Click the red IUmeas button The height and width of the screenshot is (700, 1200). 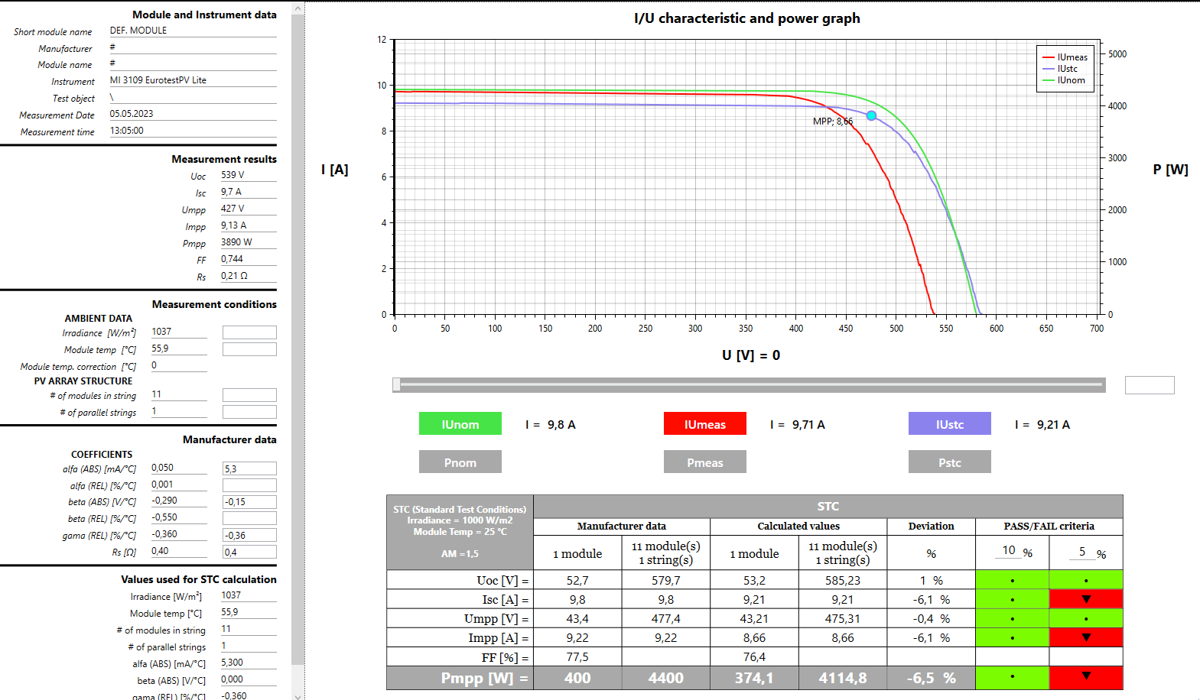pos(704,424)
